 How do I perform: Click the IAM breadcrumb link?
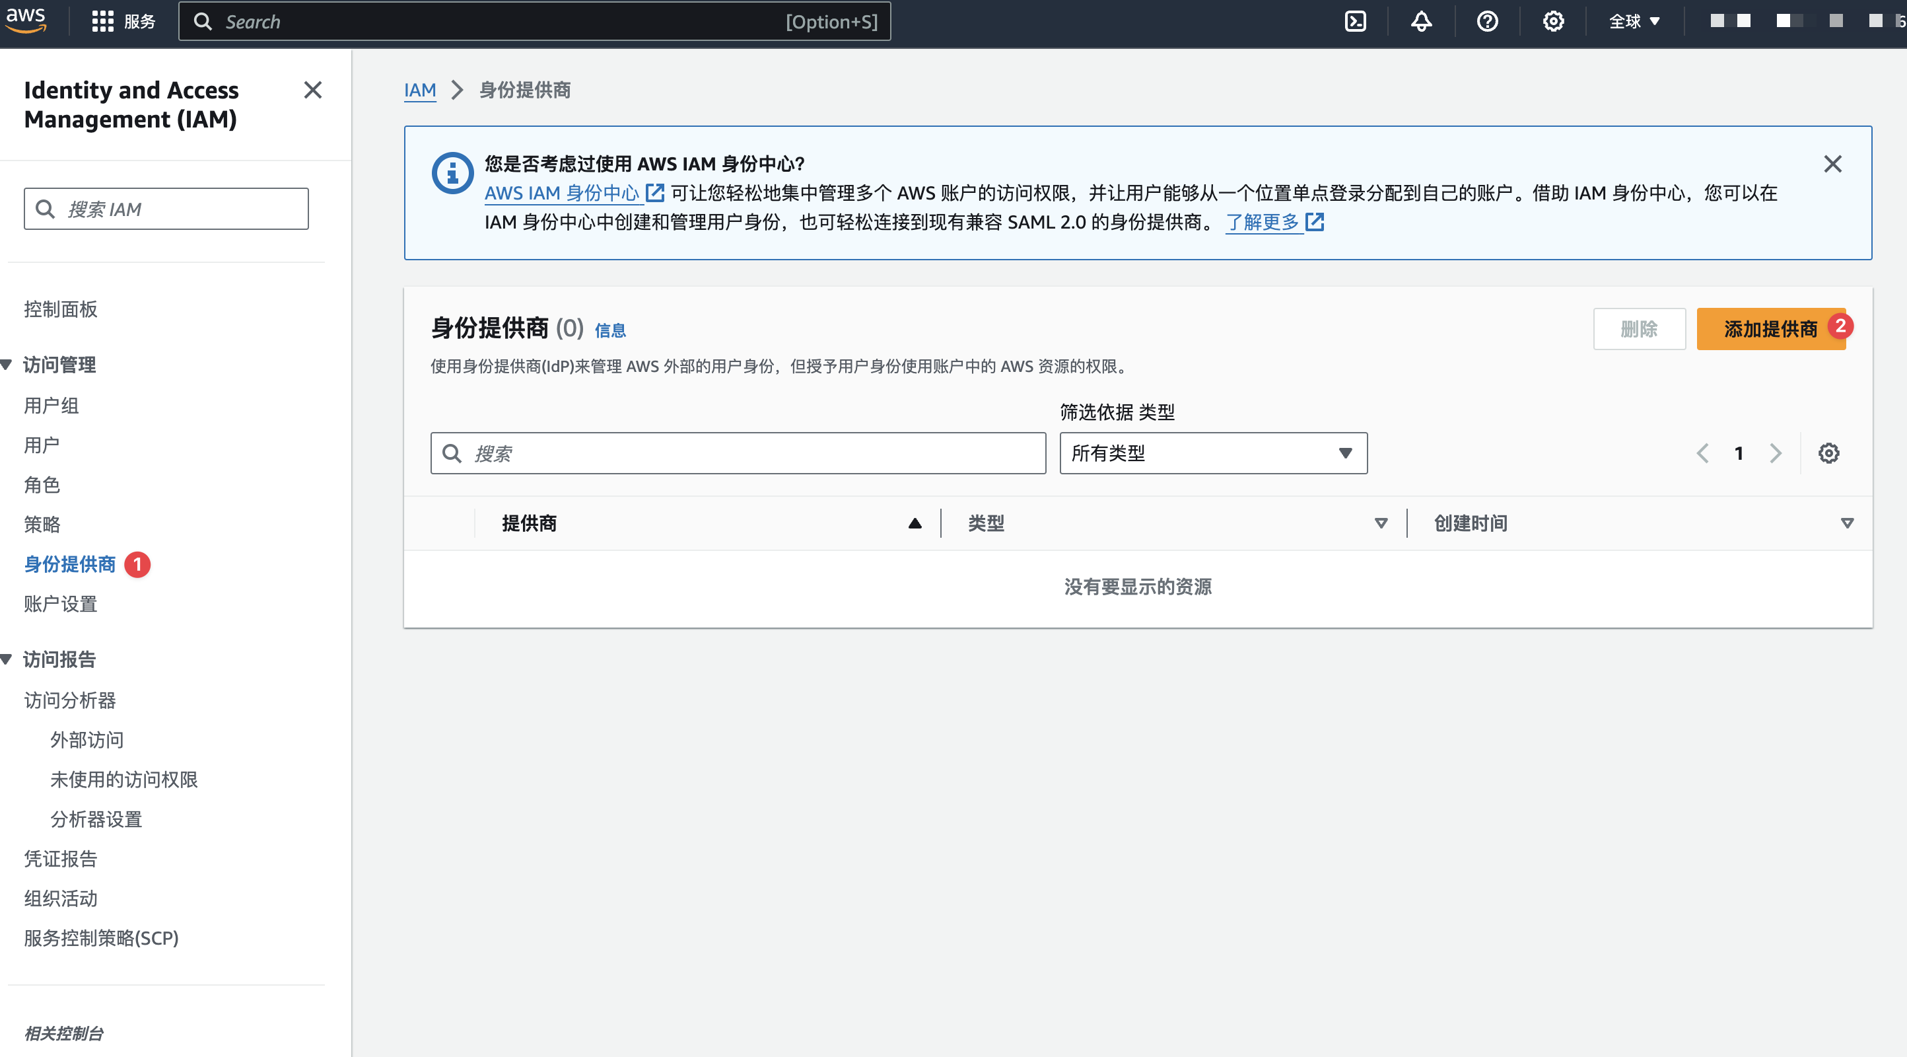pyautogui.click(x=420, y=90)
